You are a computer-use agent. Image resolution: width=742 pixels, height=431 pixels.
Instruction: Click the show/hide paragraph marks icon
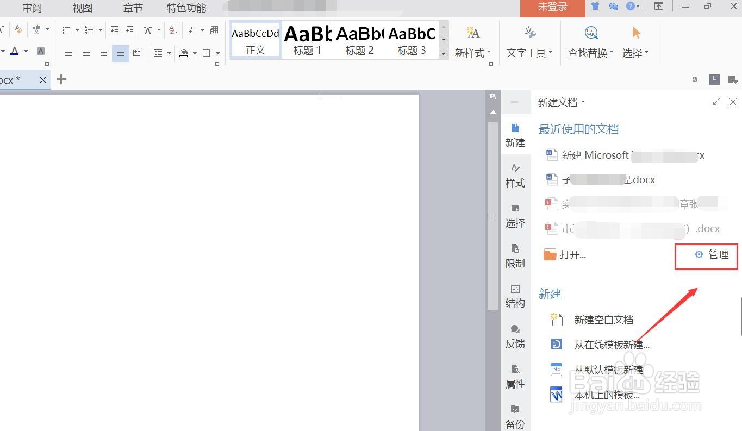[x=192, y=29]
